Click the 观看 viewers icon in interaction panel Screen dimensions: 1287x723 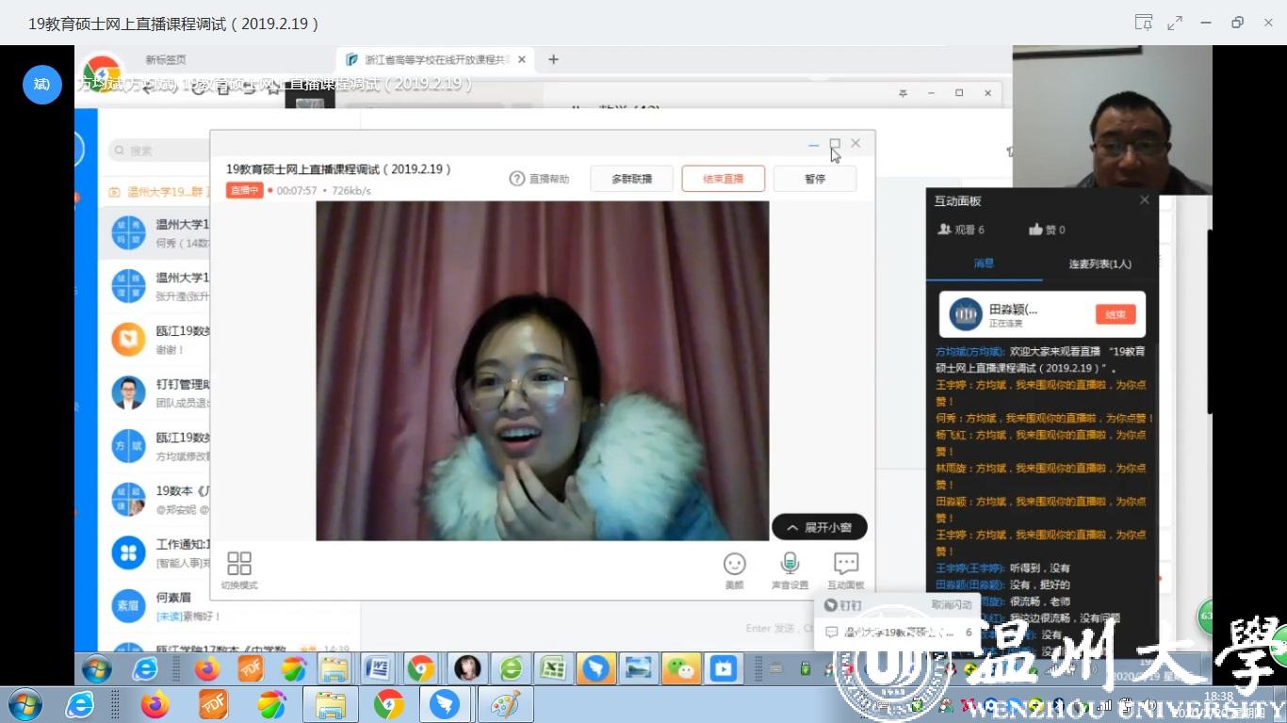(x=944, y=230)
